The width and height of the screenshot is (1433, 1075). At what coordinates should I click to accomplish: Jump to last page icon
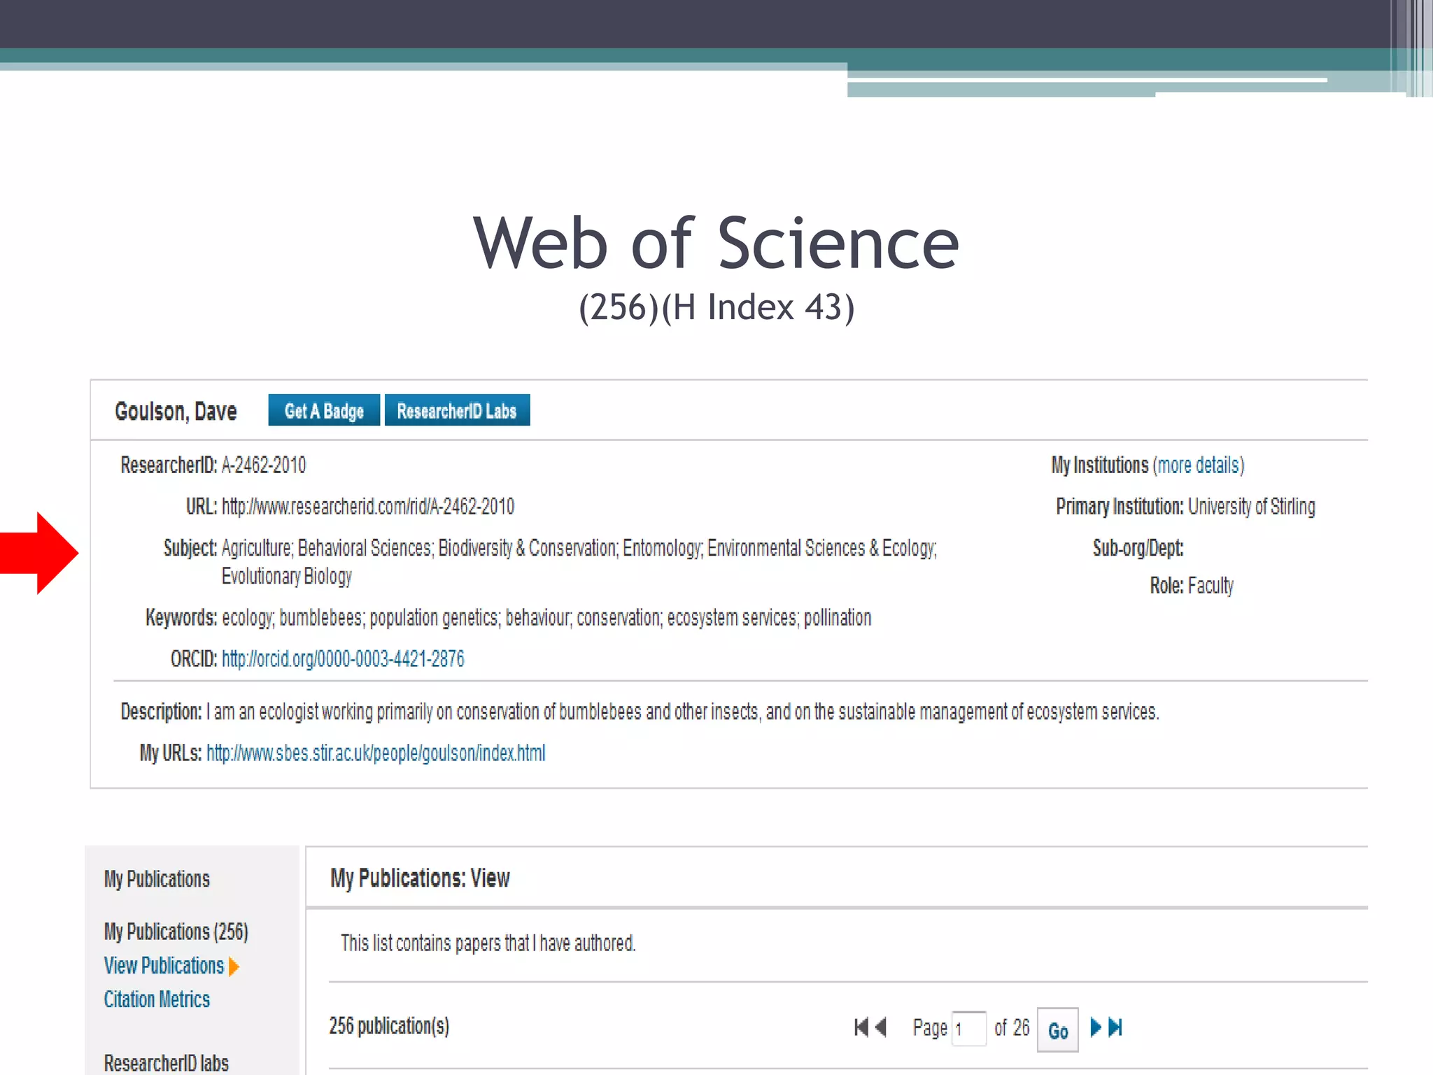(1116, 1027)
